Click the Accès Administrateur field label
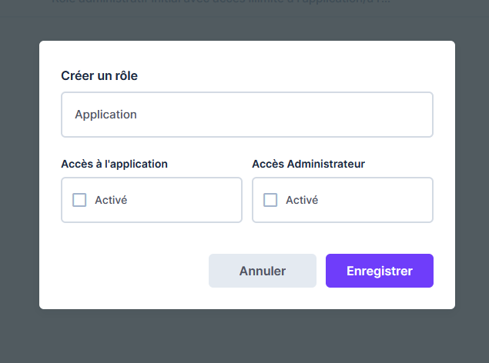Viewport: 489px width, 363px height. pos(308,164)
